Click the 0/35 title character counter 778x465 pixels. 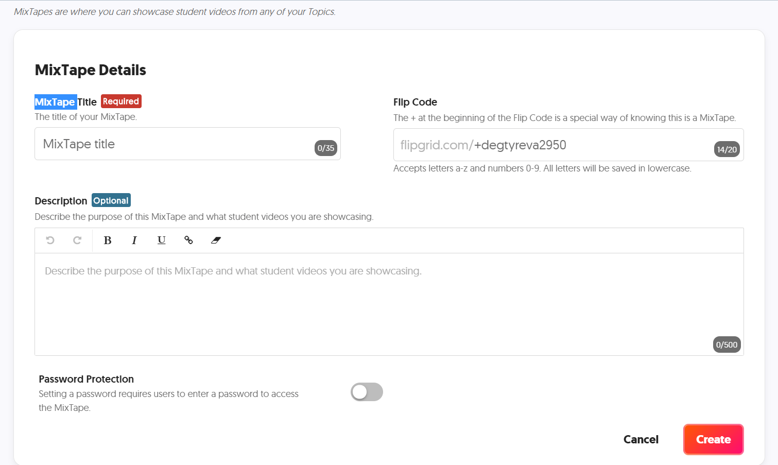tap(326, 148)
